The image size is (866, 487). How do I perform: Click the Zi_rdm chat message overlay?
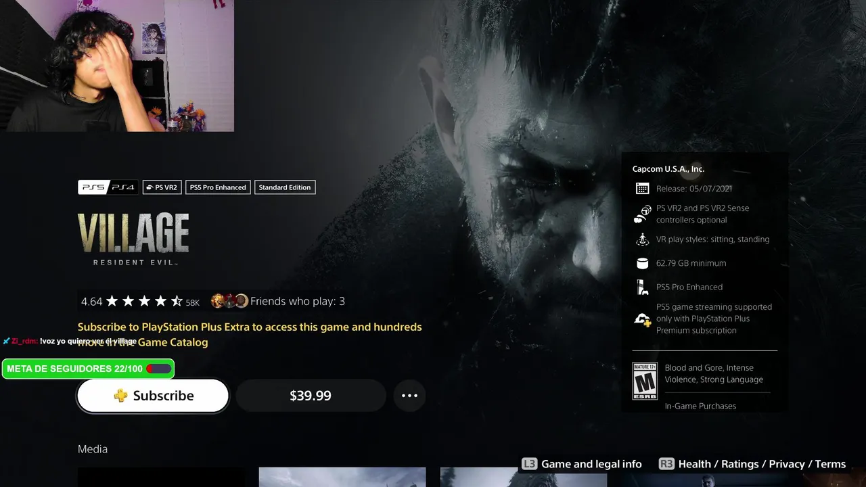point(70,341)
